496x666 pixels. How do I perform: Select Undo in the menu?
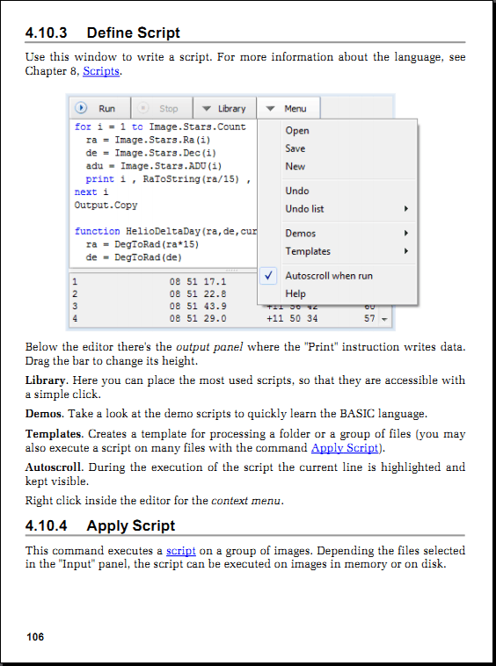click(296, 191)
